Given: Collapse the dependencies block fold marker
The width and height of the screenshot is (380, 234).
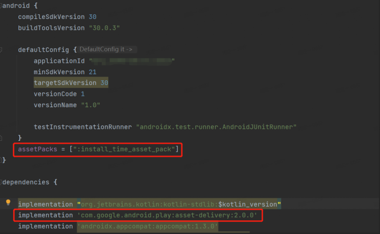Looking at the screenshot, I should click(x=1, y=182).
